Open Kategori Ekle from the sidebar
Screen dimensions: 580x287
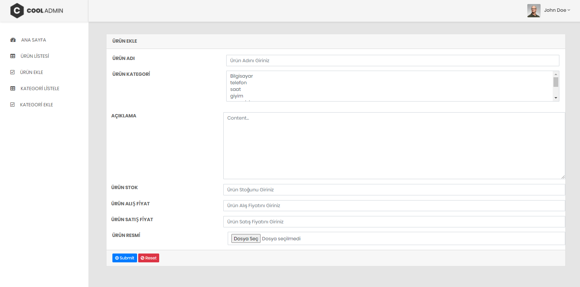[x=36, y=105]
